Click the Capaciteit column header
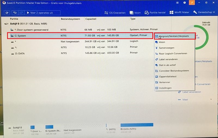 click(x=91, y=19)
